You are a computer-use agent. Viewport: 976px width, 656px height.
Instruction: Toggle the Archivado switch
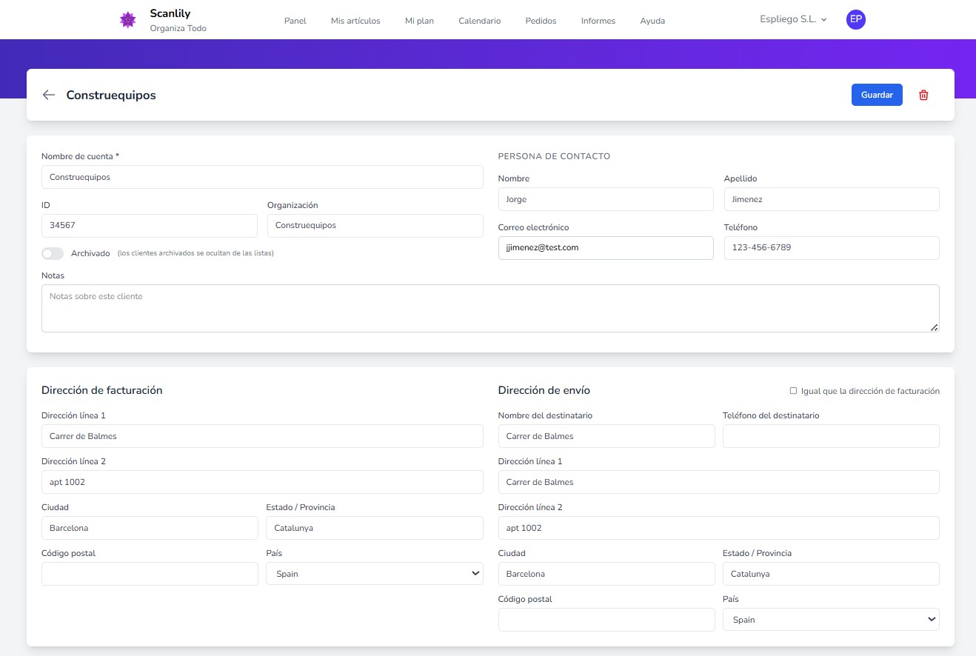[x=53, y=253]
